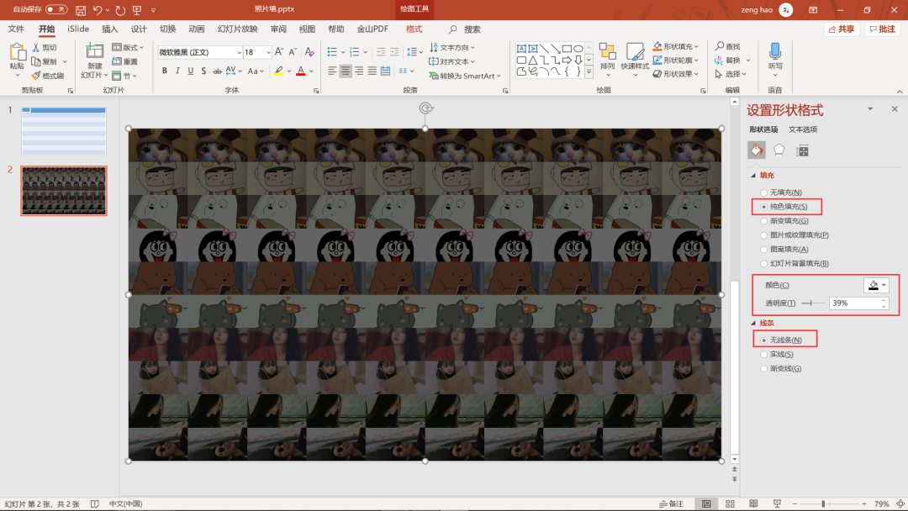Open the Effects (pentagon) icon in format pane
This screenshot has height=511, width=908.
click(x=779, y=150)
